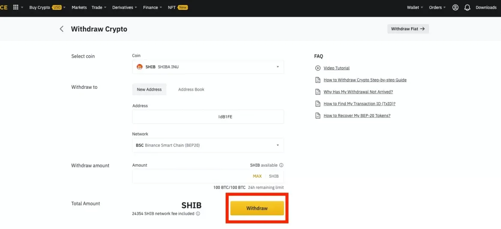Click document icon beside Withdrawal Not Arrived

click(x=318, y=92)
